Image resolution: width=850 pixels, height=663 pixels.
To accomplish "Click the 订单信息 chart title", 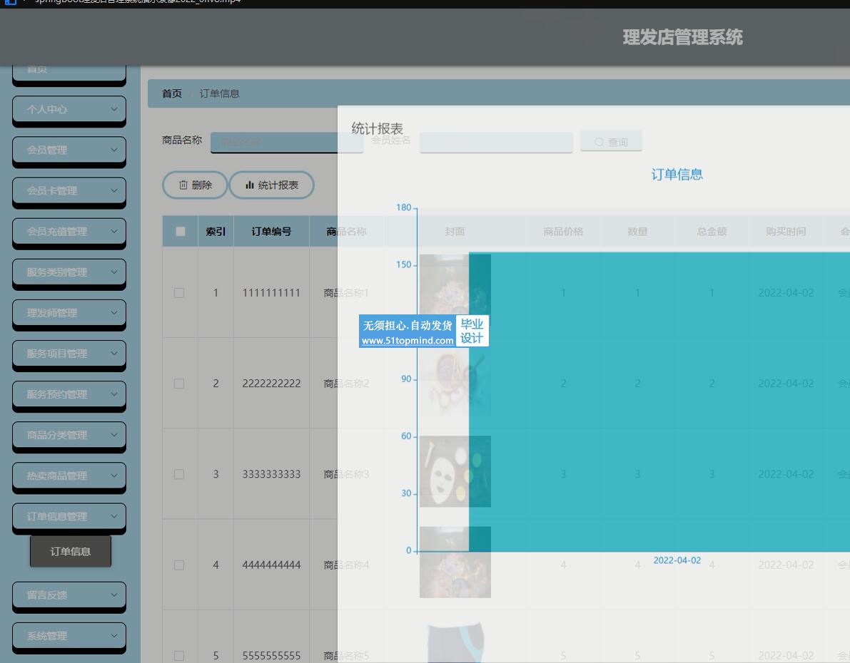I will click(x=677, y=175).
